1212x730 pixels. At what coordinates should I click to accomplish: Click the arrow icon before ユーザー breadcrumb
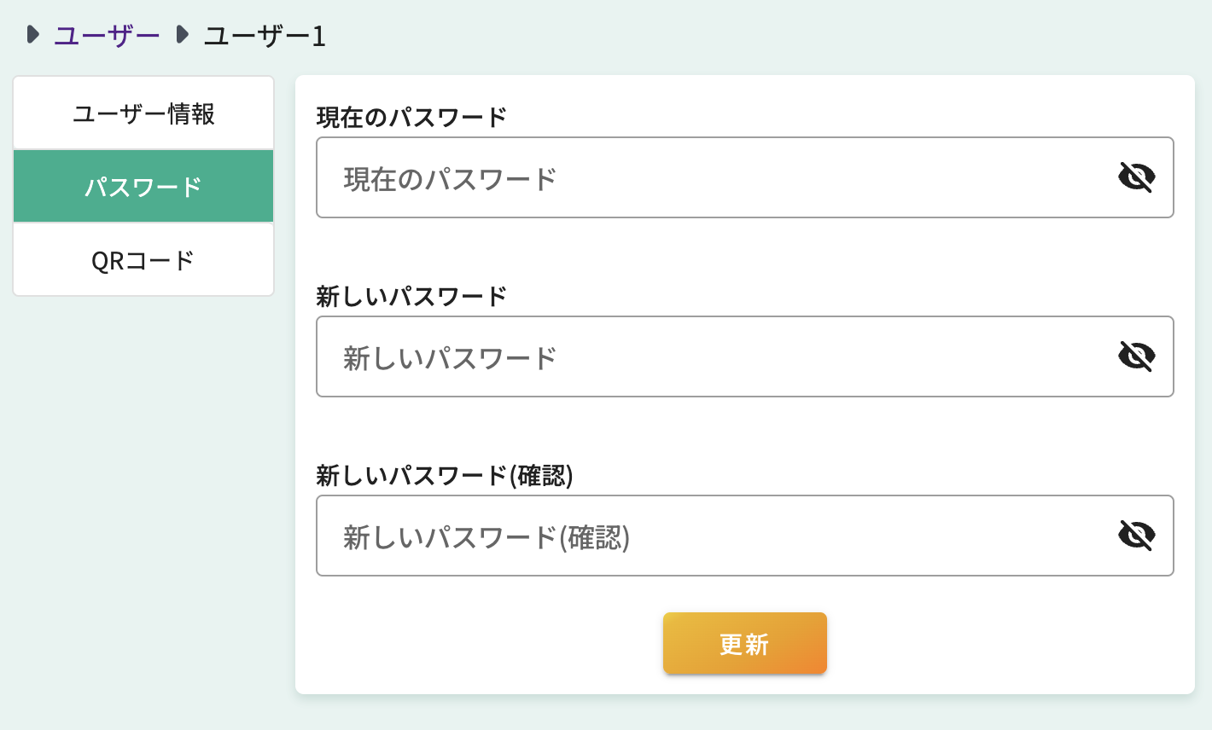click(32, 35)
